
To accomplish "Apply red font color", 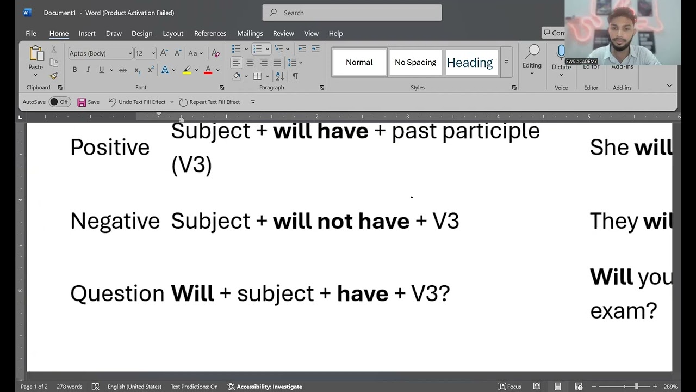I will (x=208, y=70).
